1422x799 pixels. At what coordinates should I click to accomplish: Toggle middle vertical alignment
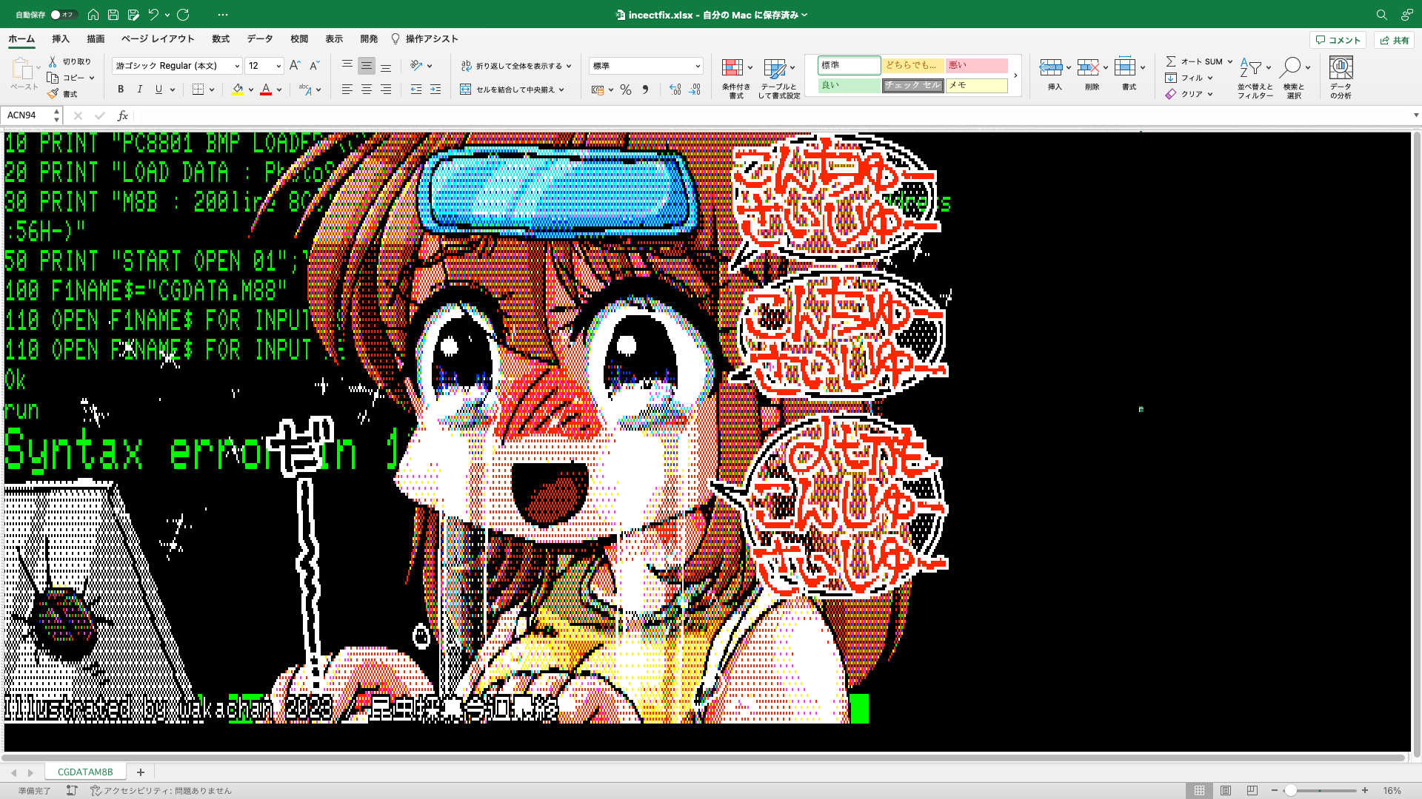coord(367,65)
